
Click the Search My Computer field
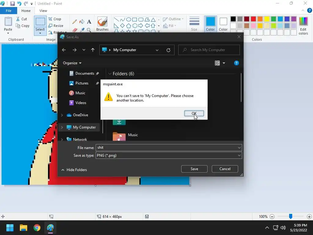pyautogui.click(x=209, y=50)
